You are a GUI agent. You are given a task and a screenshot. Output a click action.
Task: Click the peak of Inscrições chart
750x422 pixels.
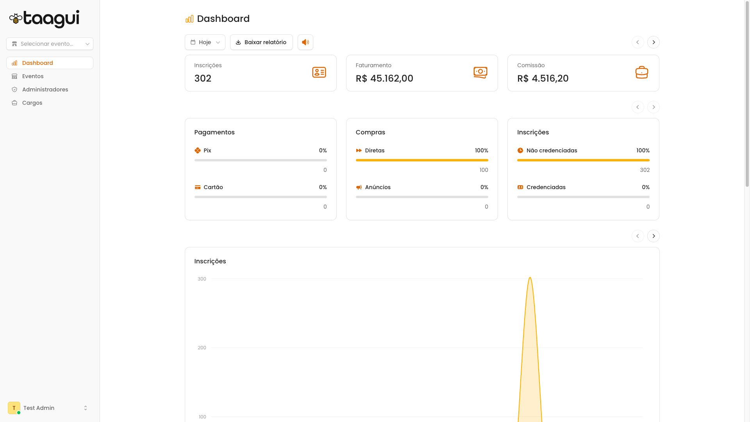click(x=530, y=278)
